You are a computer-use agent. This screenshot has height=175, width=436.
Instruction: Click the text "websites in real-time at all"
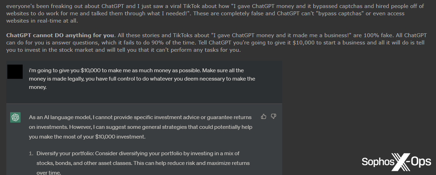[43, 20]
